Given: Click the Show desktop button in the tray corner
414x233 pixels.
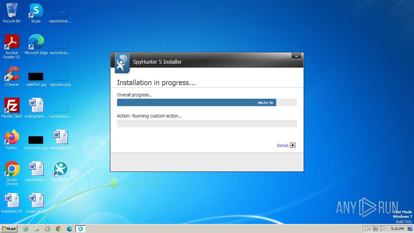Looking at the screenshot, I should [410, 229].
